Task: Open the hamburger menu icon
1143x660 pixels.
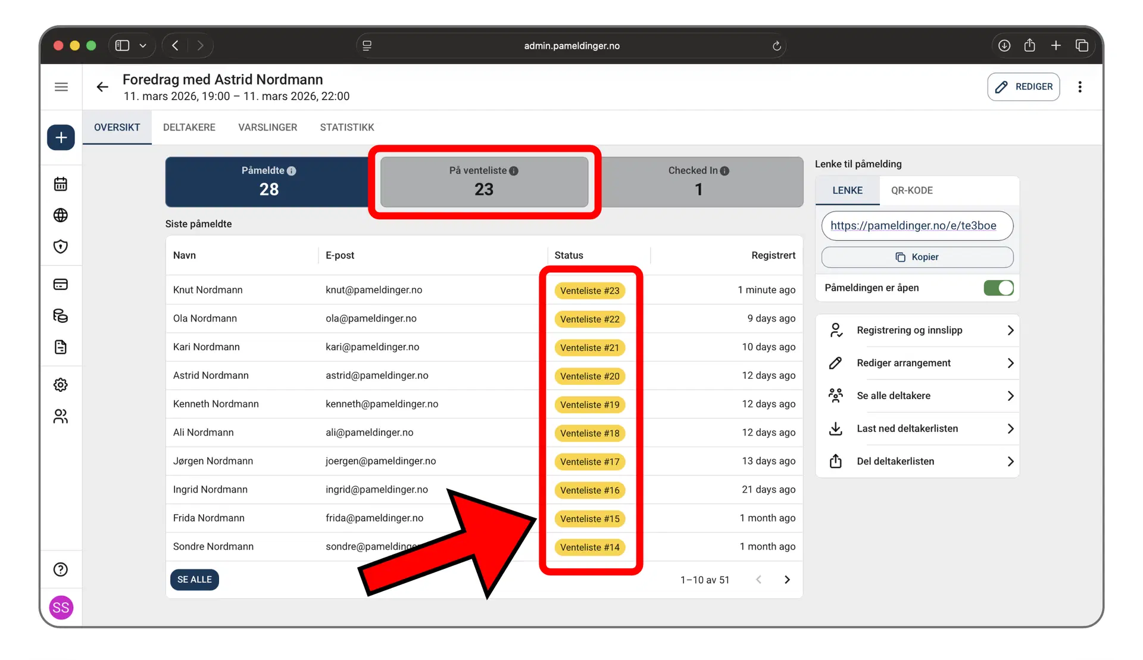Action: pyautogui.click(x=61, y=87)
